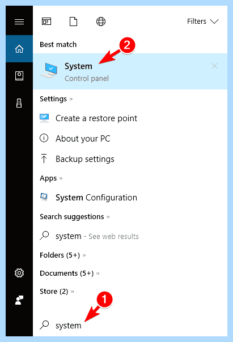Screen dimensions: 233x342
Task: Click the Feedback person icon in sidebar
Action: [19, 300]
